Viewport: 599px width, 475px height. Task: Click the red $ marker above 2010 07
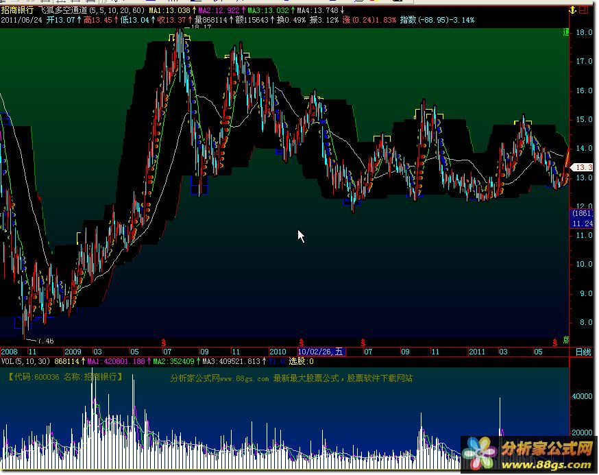[x=363, y=342]
